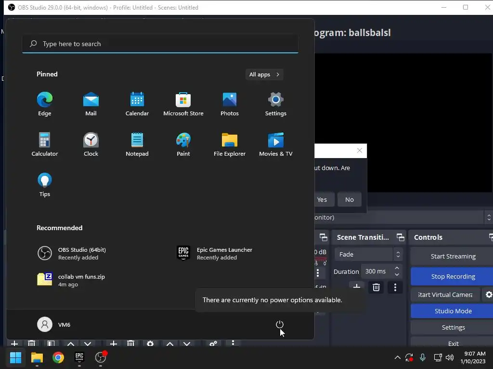The image size is (493, 369).
Task: Open the Clock app
Action: tap(91, 144)
